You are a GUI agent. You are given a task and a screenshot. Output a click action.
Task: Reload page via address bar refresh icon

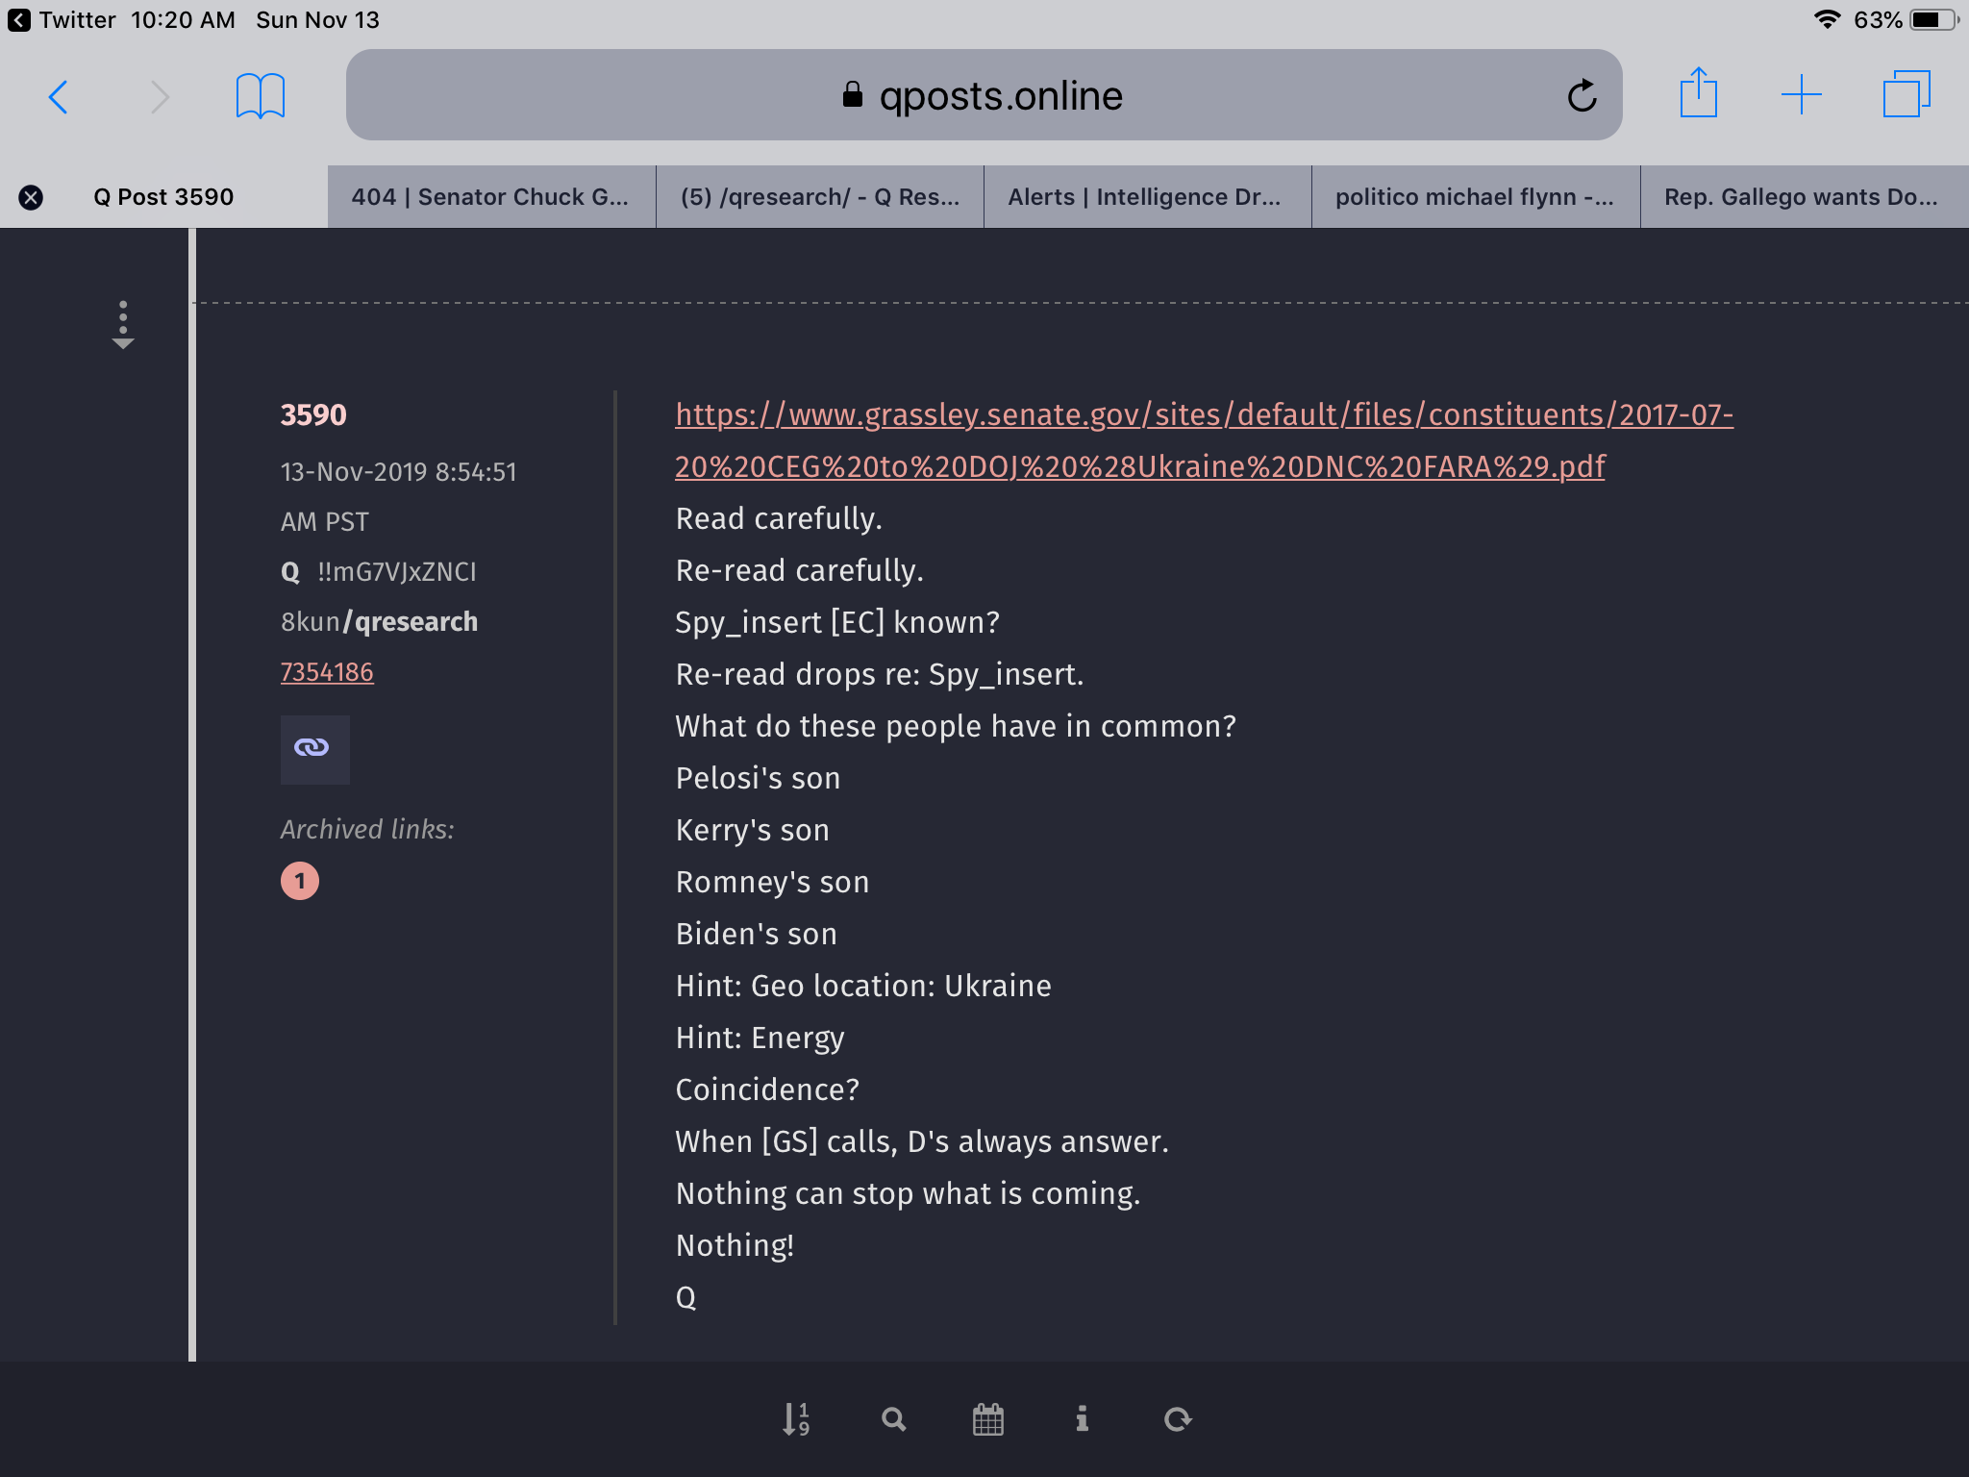pos(1582,95)
